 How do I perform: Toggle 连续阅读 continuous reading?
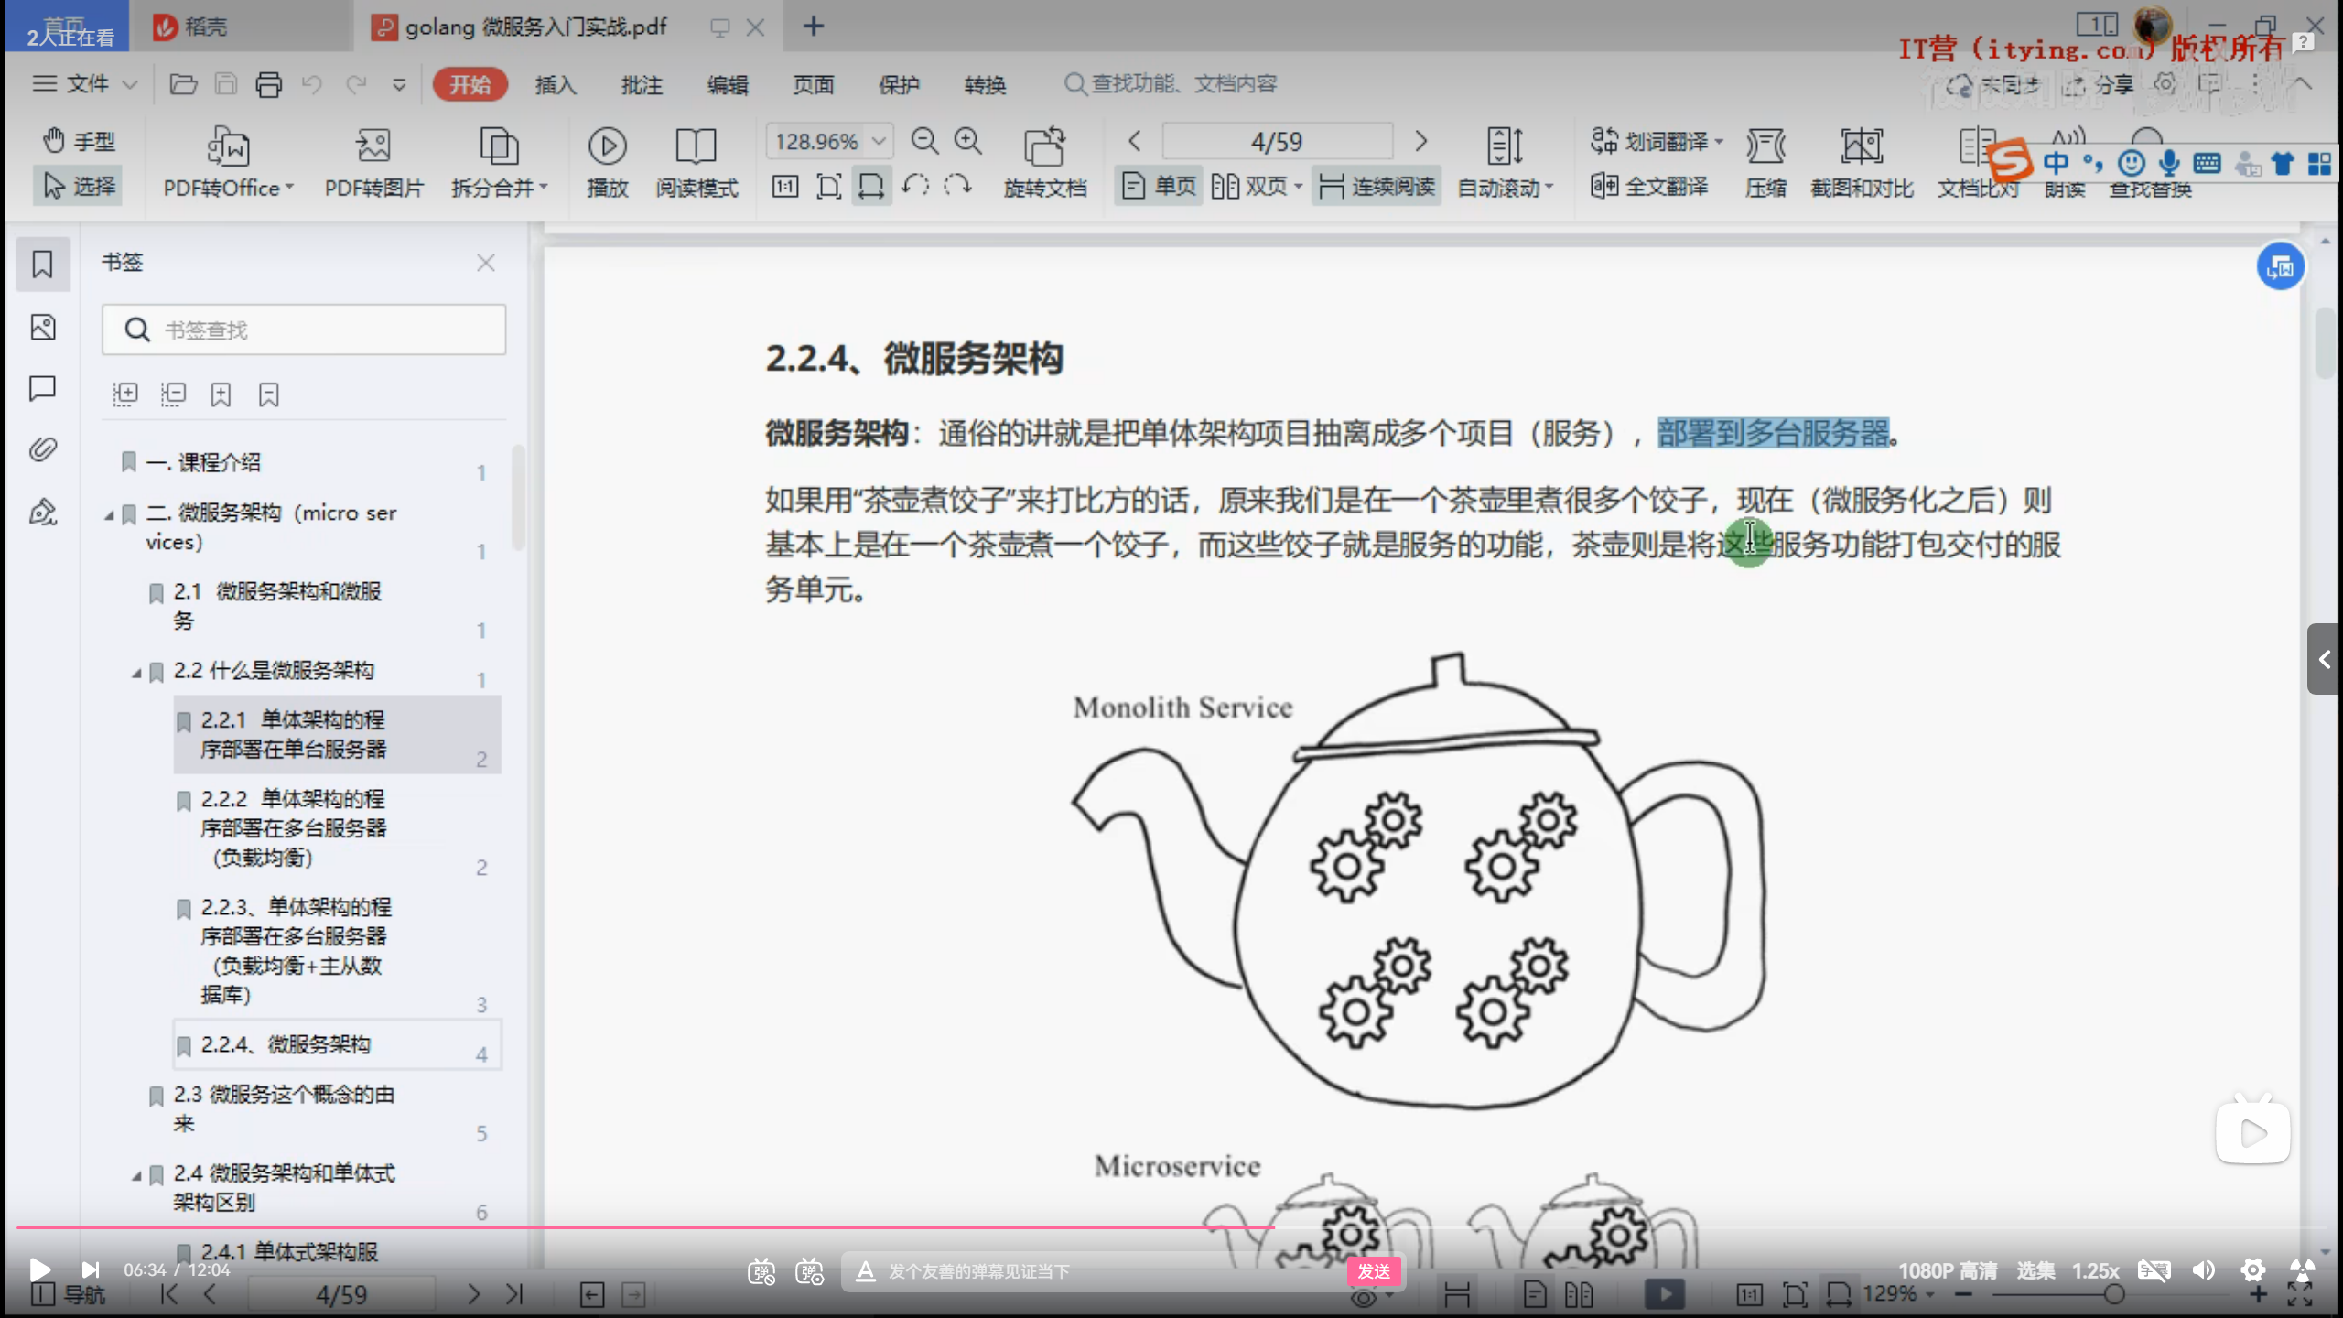pos(1377,186)
